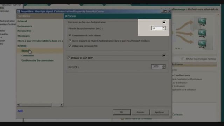Maximize the Propriétés dialog window
224x126 pixels.
(x=166, y=11)
